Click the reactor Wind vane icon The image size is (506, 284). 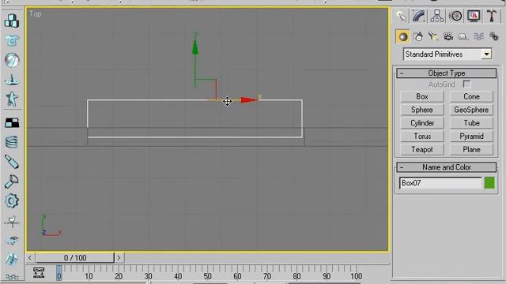[x=12, y=222]
